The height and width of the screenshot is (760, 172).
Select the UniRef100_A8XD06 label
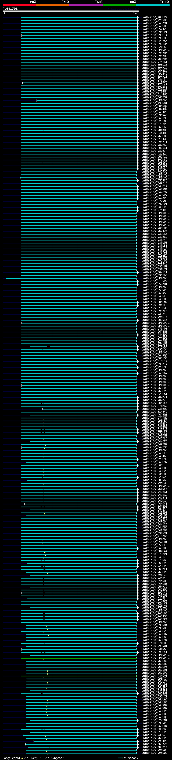154,676
